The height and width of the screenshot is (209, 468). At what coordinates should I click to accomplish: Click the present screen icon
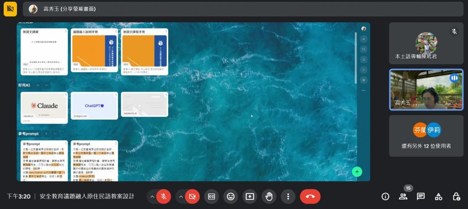coord(250,197)
